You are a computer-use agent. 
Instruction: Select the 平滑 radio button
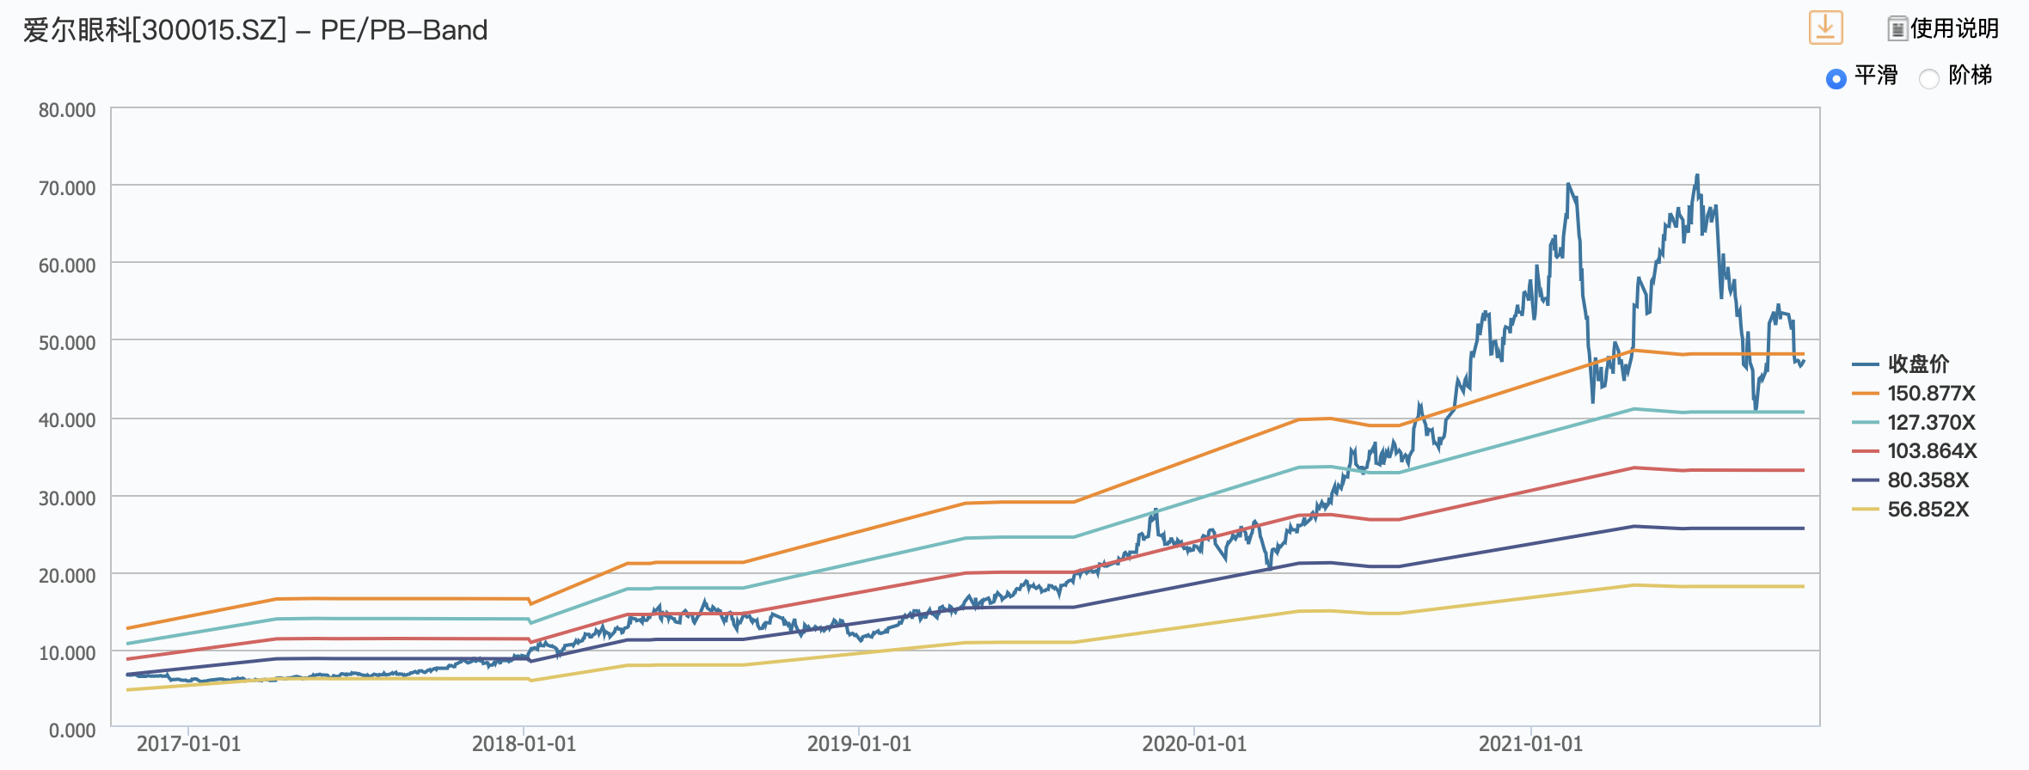point(1836,79)
